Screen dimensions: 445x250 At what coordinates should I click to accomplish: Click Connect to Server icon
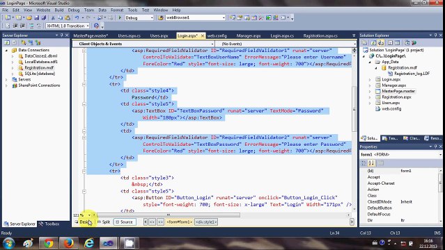[31, 42]
